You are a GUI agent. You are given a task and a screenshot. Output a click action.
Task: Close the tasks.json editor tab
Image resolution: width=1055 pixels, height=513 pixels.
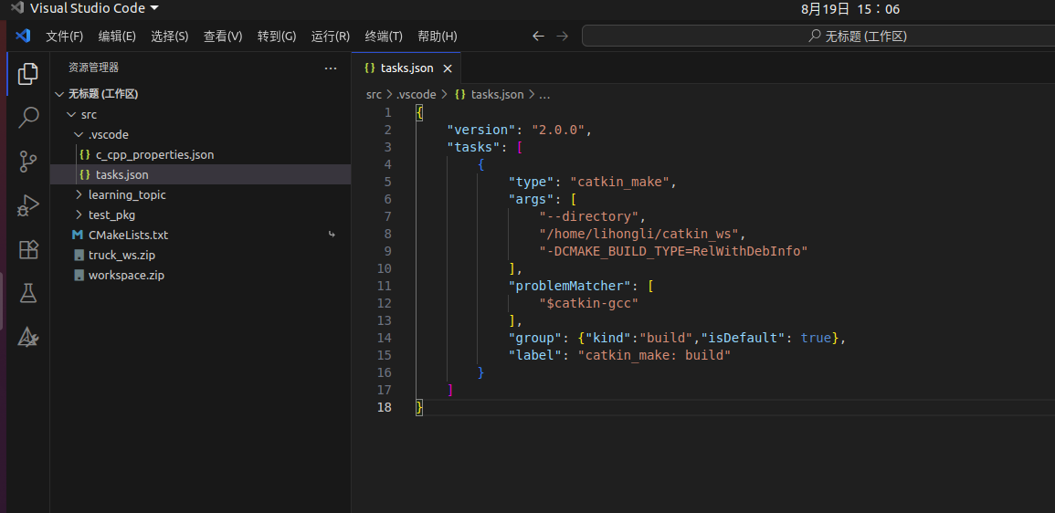point(448,68)
